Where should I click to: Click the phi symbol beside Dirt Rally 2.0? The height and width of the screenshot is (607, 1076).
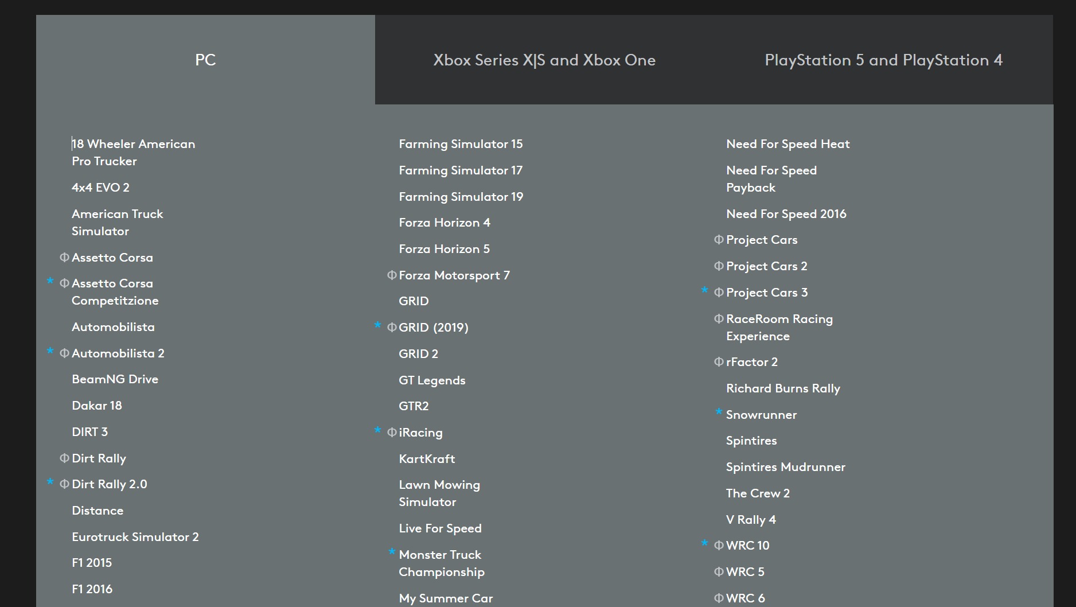(64, 484)
